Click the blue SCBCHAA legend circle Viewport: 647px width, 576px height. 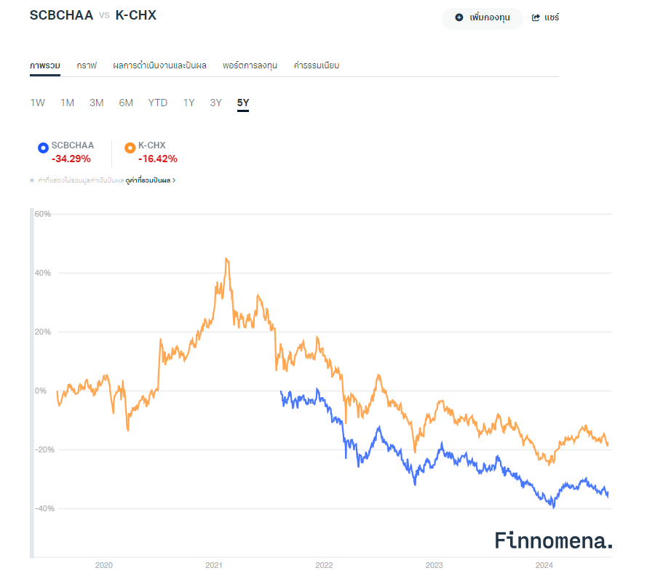point(43,148)
